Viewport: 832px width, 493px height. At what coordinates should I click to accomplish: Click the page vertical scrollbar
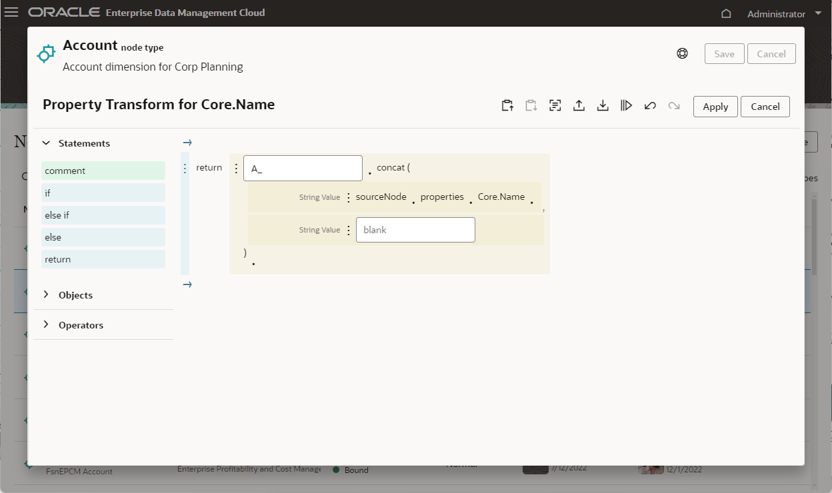pos(815,237)
